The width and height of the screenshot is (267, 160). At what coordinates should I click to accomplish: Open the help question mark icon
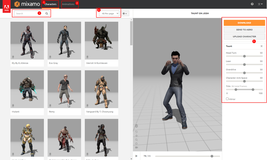252,4
